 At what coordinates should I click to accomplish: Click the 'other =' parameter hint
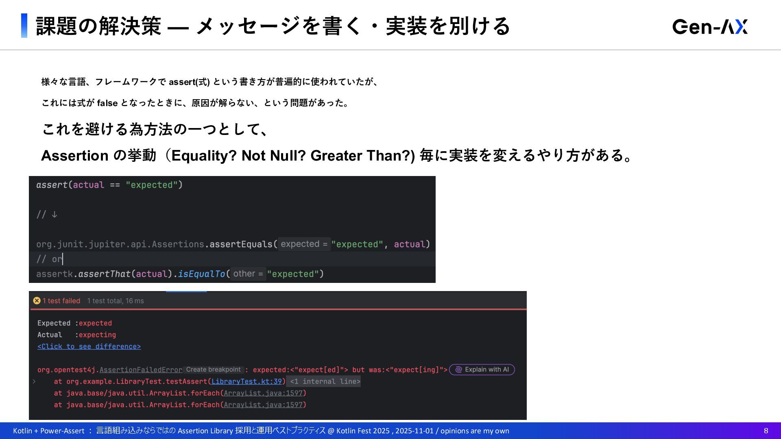(248, 274)
